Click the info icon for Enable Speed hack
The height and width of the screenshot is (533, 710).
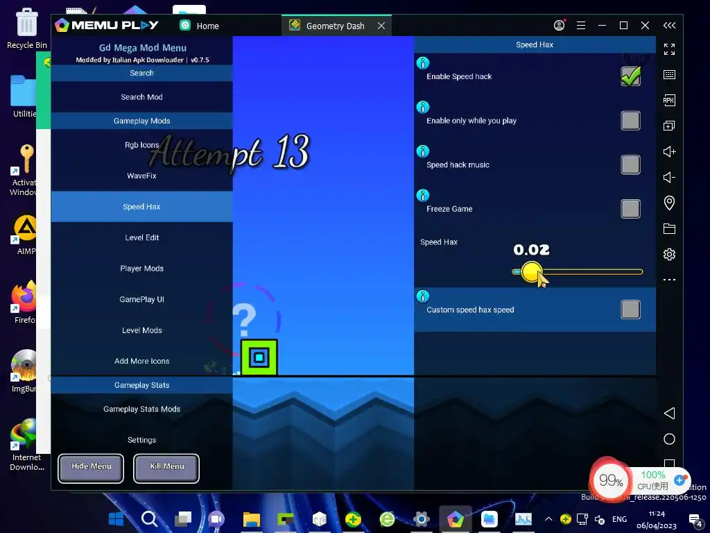(x=422, y=63)
